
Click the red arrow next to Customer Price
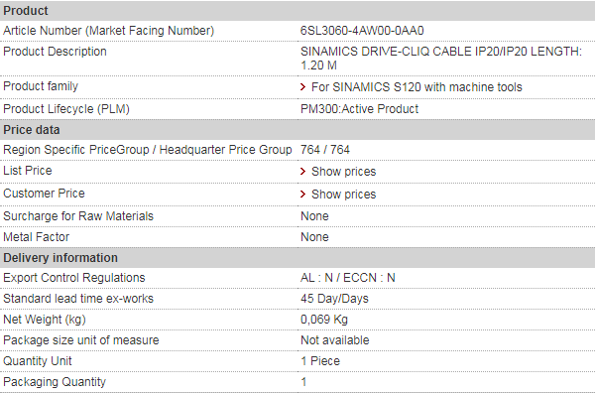tap(302, 195)
